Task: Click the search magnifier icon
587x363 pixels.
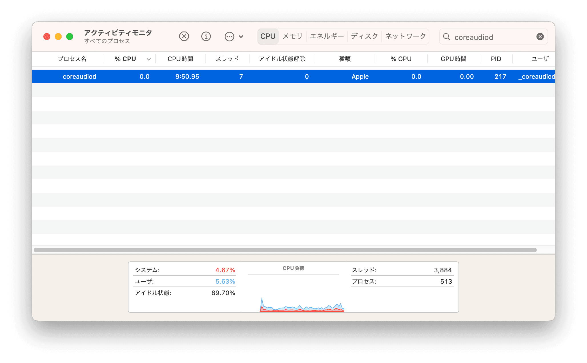Action: tap(446, 37)
